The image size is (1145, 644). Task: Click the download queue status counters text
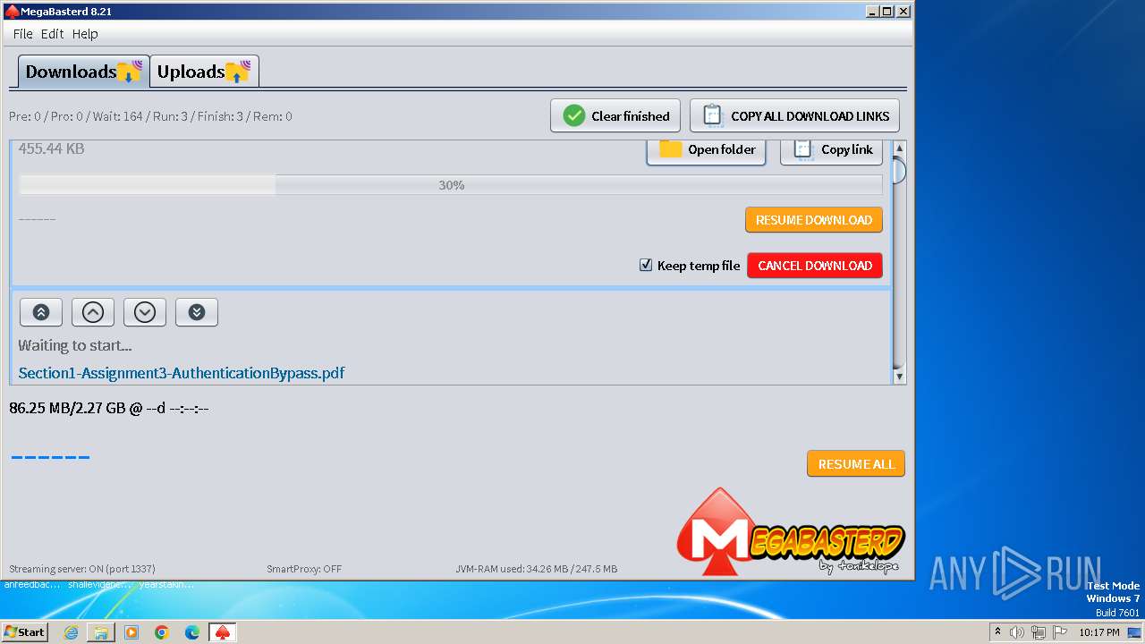coord(150,116)
